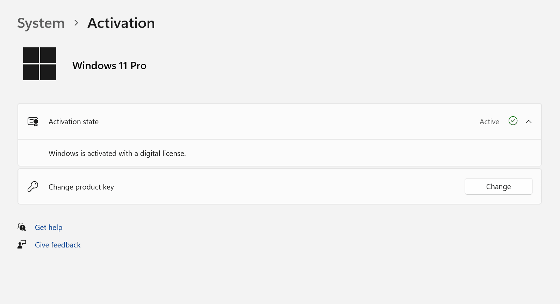Click the Change product key label
Screen dimensions: 560x304
81,187
